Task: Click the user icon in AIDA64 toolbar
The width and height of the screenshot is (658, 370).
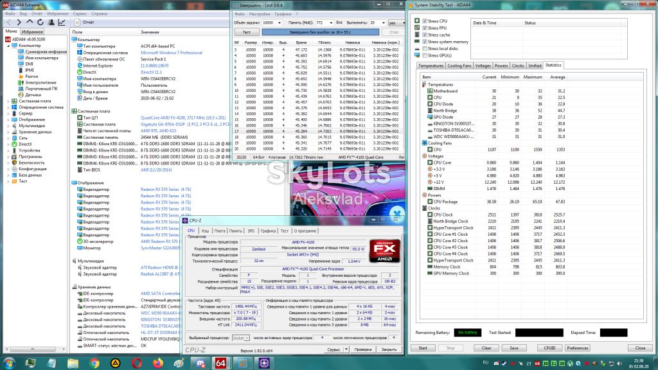Action: (51, 22)
